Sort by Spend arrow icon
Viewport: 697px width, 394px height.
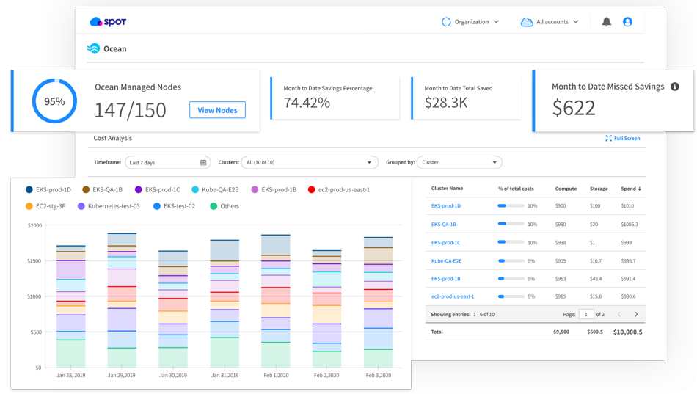click(x=640, y=189)
